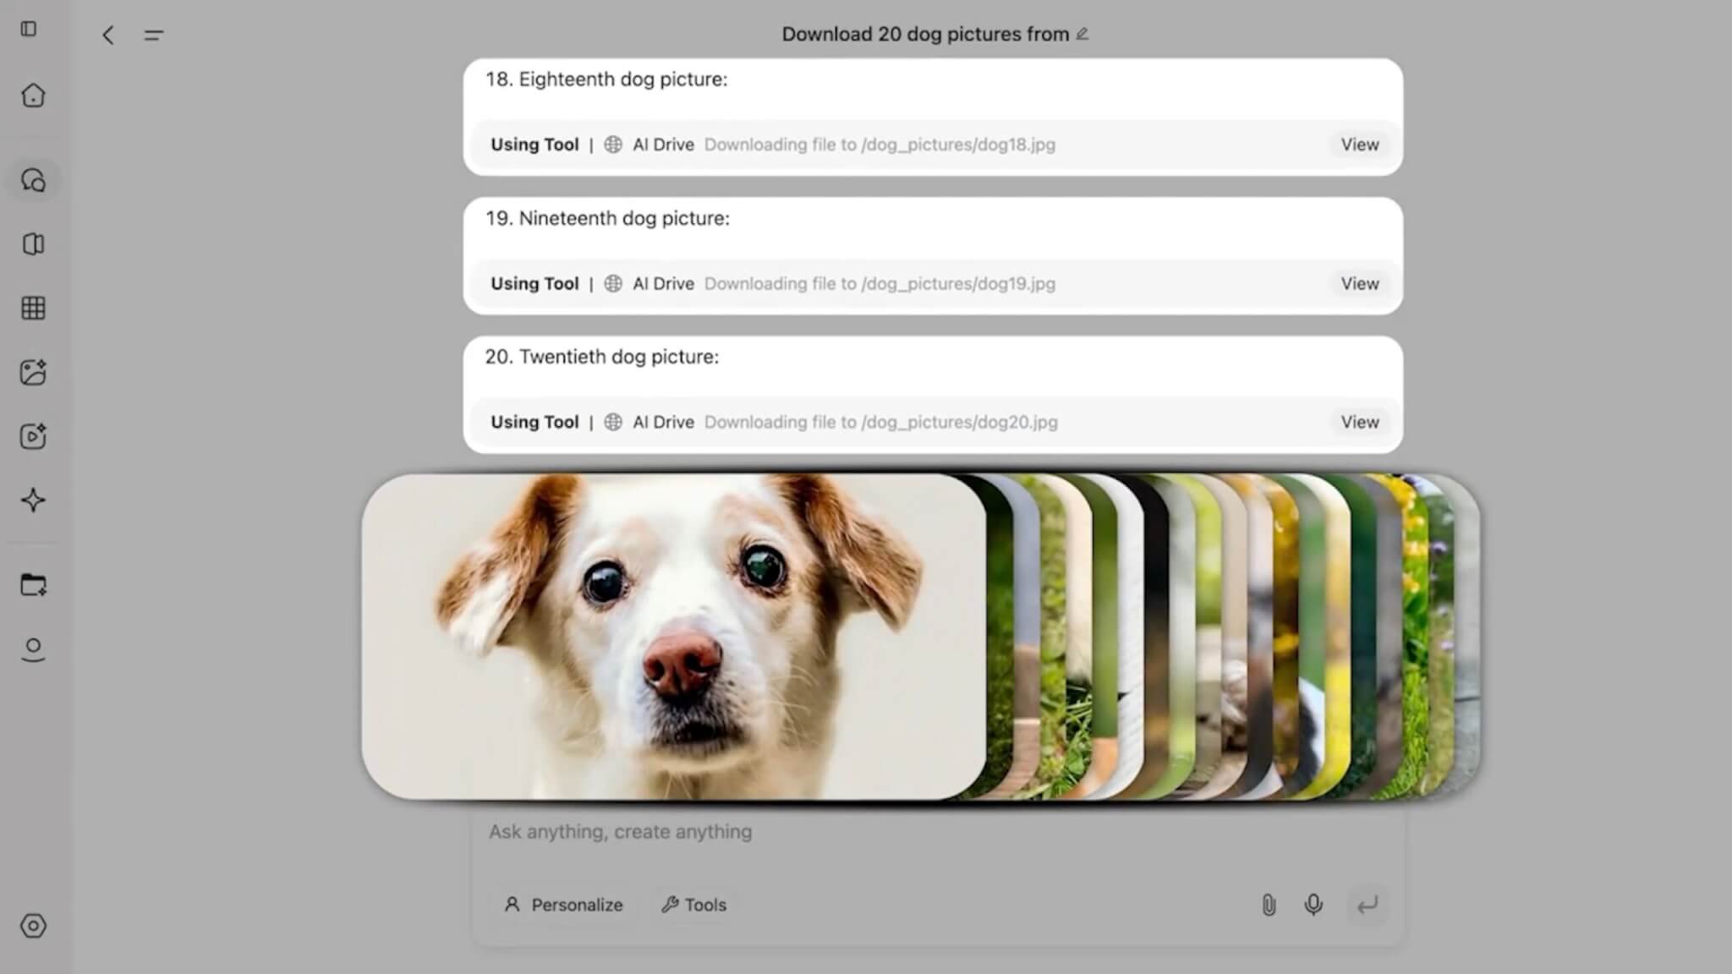Click 'AI Drive' label in dog19 row
The height and width of the screenshot is (974, 1732).
click(x=663, y=284)
